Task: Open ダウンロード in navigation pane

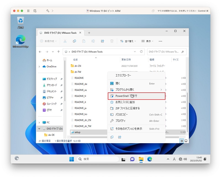Action: click(x=50, y=85)
